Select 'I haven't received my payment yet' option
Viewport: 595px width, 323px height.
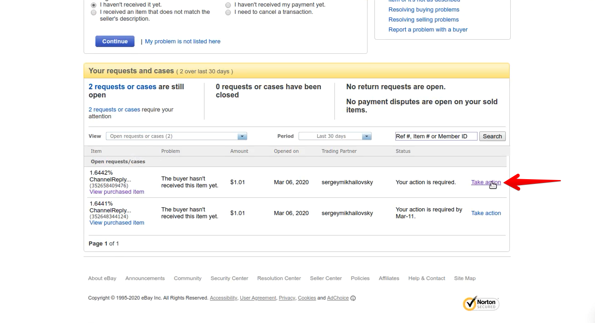tap(228, 5)
